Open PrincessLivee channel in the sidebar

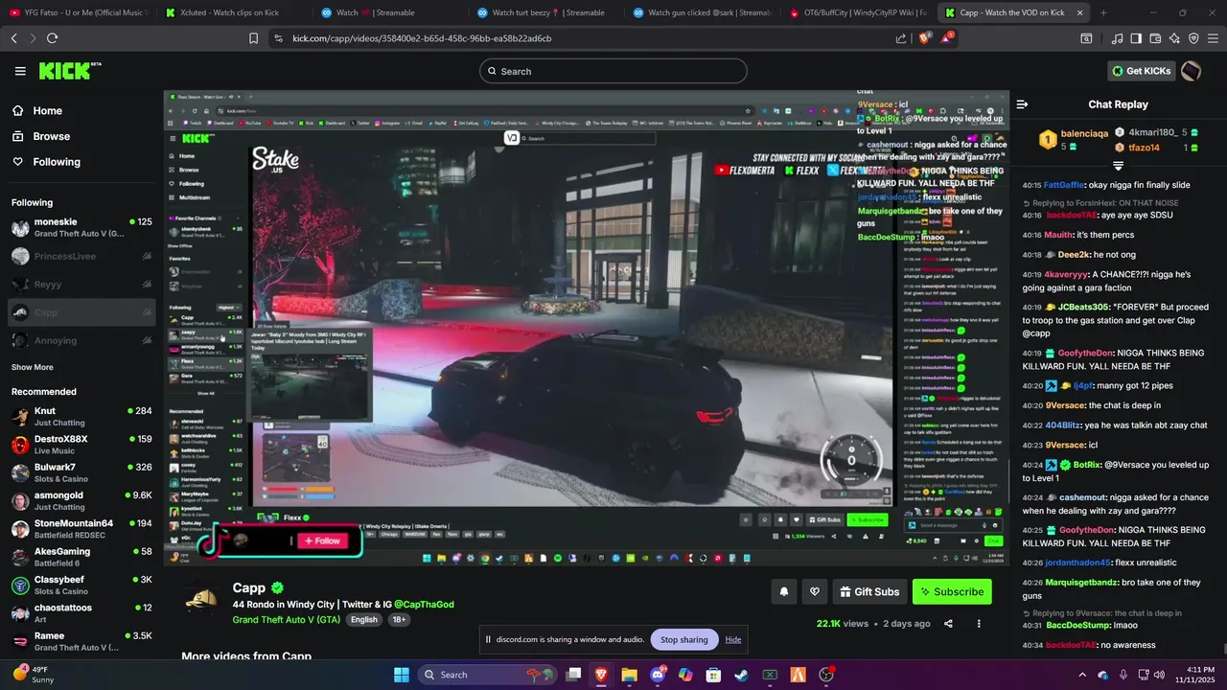(81, 256)
